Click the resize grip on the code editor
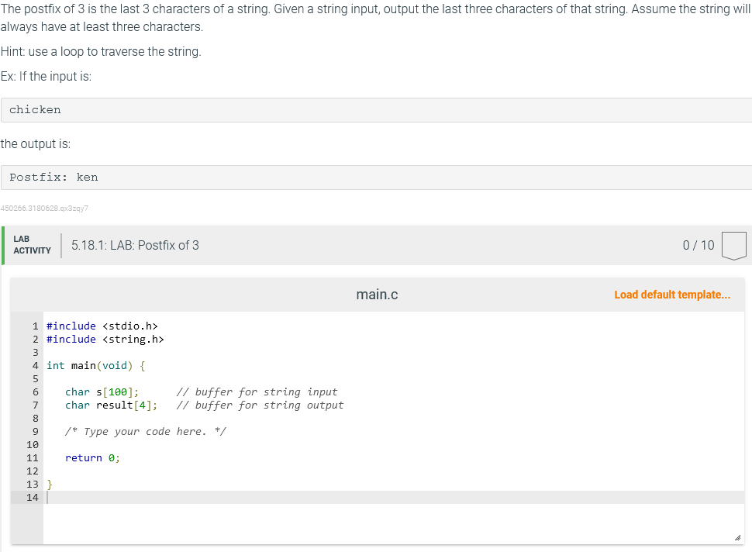The height and width of the screenshot is (552, 752). (738, 535)
